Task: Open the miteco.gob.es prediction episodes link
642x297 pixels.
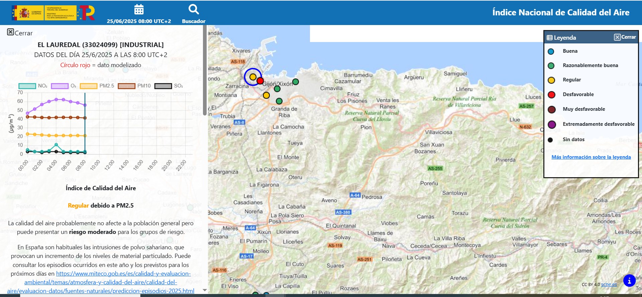Action: pos(101,282)
